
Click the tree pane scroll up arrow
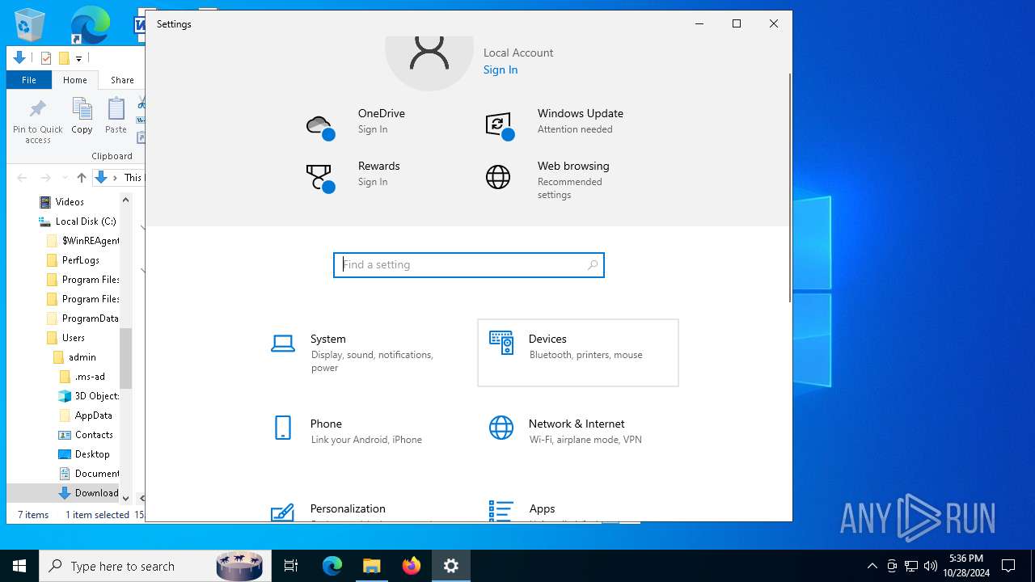click(x=125, y=200)
